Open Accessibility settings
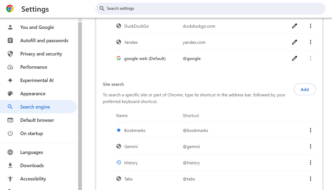 tap(38, 179)
